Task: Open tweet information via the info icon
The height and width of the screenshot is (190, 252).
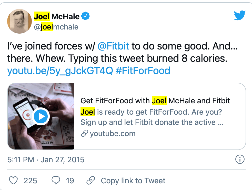Action: pos(240,159)
